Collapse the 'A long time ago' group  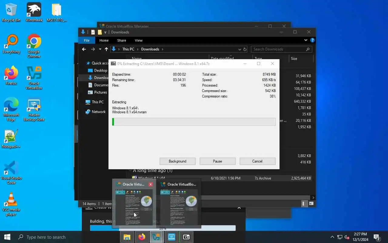130,170
